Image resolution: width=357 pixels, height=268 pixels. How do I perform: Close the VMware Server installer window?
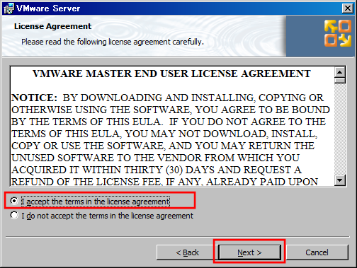(x=348, y=8)
